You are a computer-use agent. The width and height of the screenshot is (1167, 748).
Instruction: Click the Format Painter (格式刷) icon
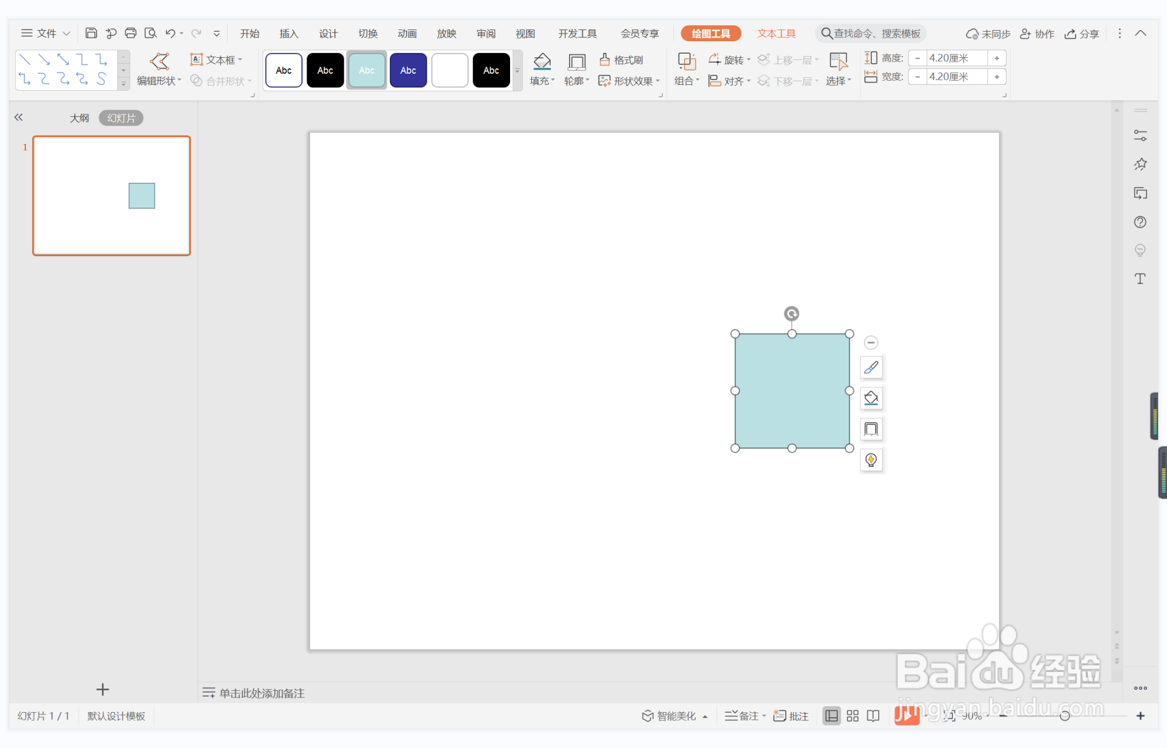604,60
